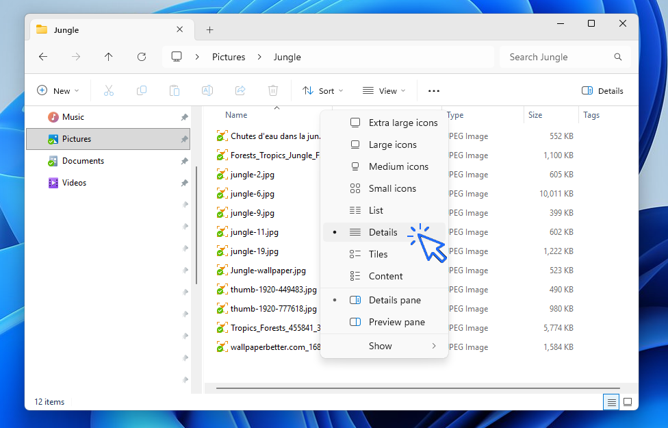The height and width of the screenshot is (428, 668).
Task: Click the Refresh icon in navigation bar
Action: 142,57
